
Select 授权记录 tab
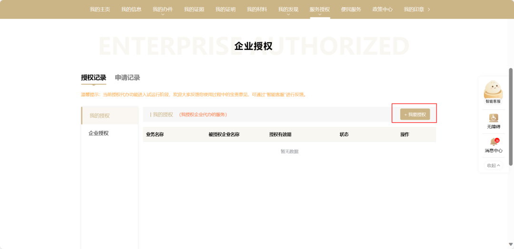tap(93, 78)
